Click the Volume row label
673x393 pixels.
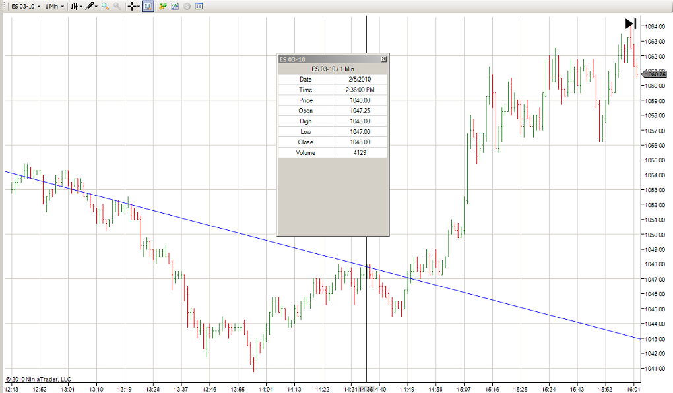305,153
